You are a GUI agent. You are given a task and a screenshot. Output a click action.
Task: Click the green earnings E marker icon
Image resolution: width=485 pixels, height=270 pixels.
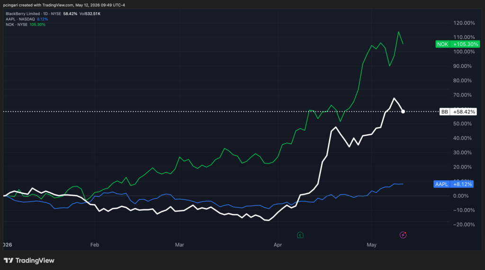click(x=300, y=235)
